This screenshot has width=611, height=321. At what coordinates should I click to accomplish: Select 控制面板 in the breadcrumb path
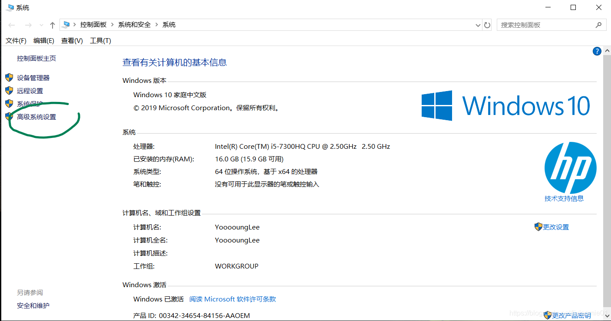(93, 25)
